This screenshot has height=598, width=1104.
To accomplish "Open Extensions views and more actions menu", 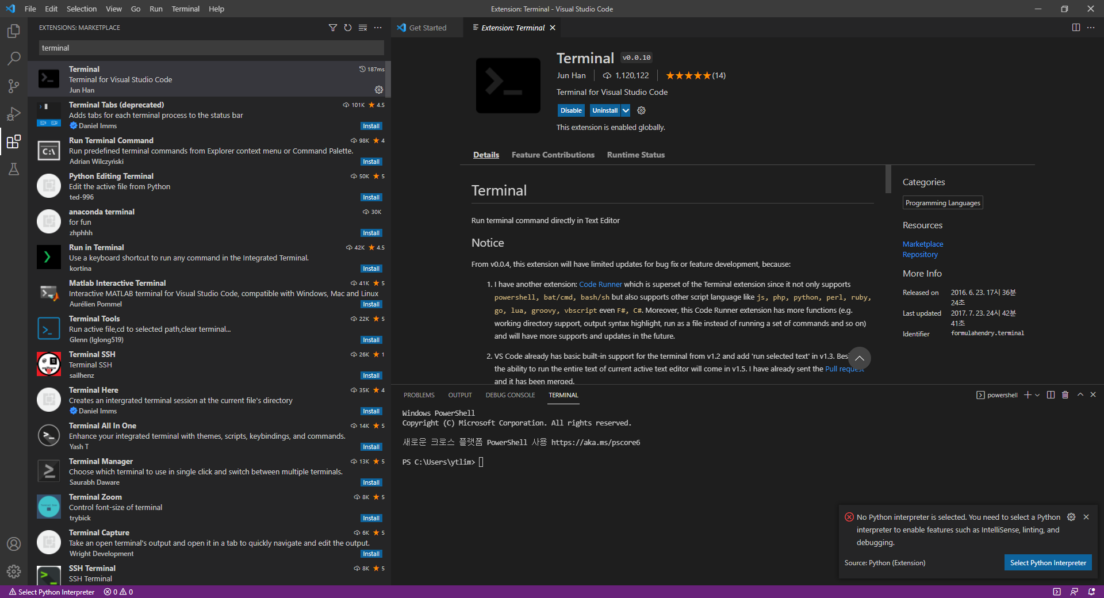I will 378,28.
